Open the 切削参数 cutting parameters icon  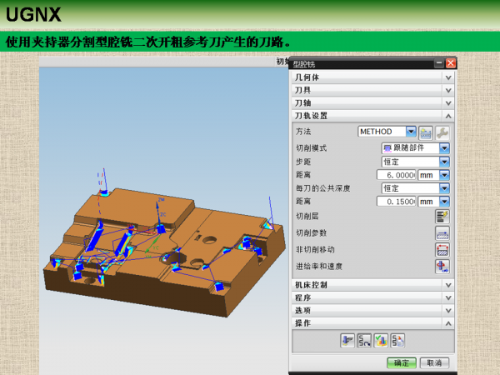(x=442, y=233)
